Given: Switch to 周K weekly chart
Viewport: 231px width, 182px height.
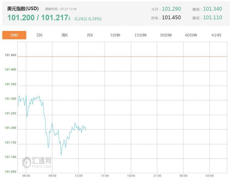Looking at the screenshot, I should tap(65, 35).
